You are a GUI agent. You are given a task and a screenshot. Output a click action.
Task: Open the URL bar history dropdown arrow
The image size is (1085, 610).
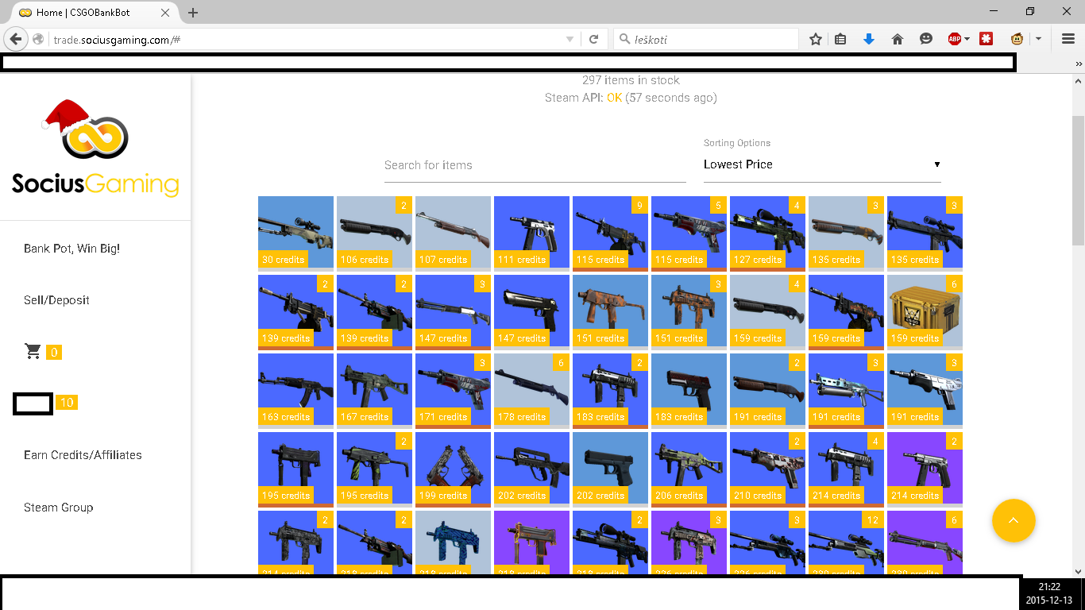pos(570,39)
